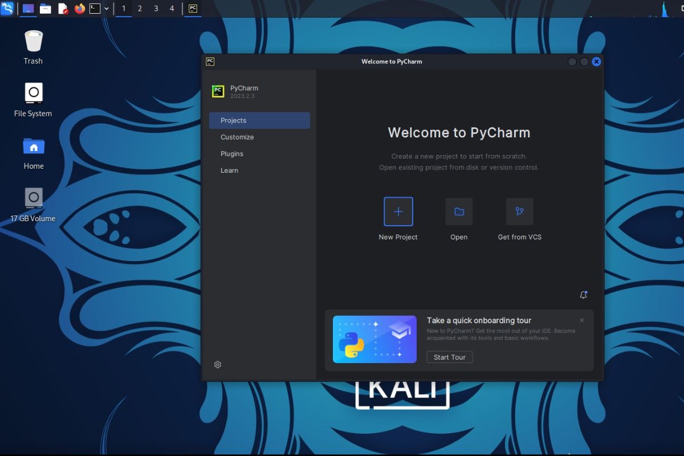Switch to workspace 2 in the taskbar

pos(140,9)
